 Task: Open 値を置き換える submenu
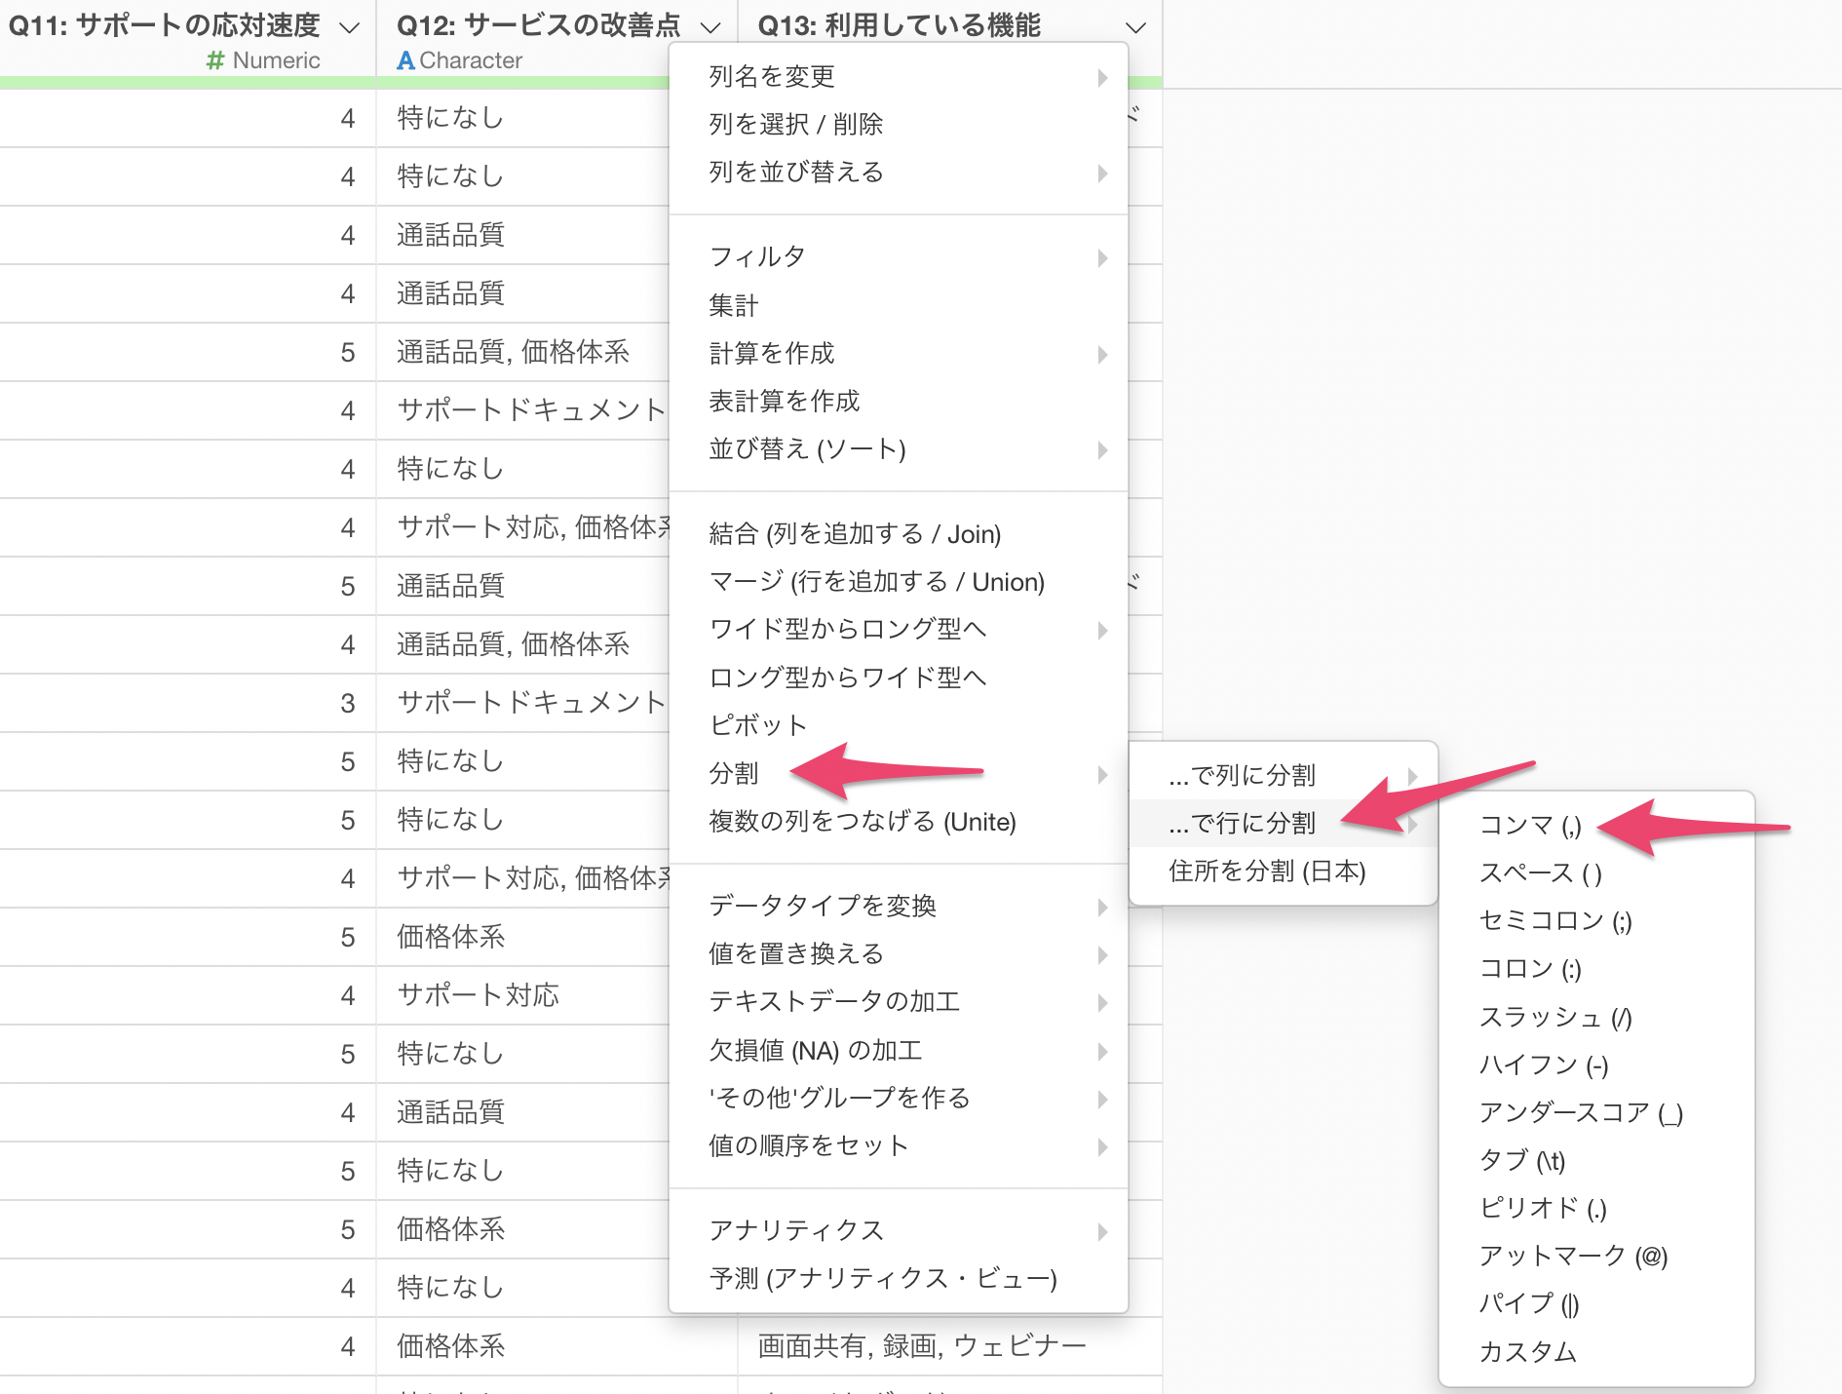tap(899, 953)
